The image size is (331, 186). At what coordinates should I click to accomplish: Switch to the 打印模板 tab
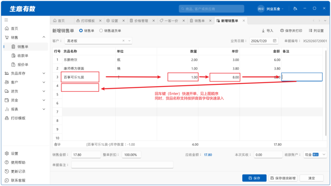86,21
